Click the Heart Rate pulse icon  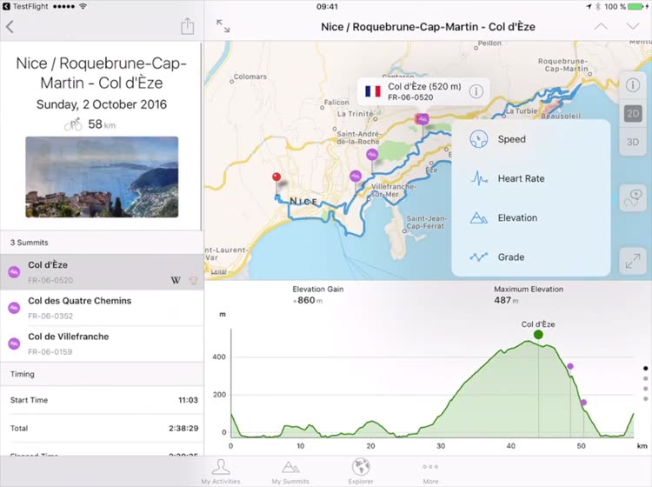coord(479,178)
